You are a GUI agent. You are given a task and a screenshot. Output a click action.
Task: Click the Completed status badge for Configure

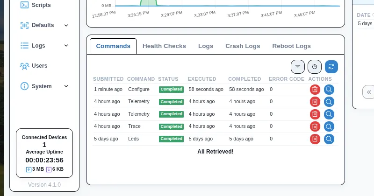171,89
